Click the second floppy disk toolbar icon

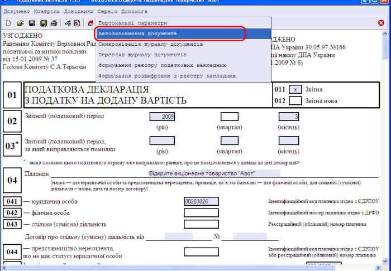pyautogui.click(x=44, y=23)
